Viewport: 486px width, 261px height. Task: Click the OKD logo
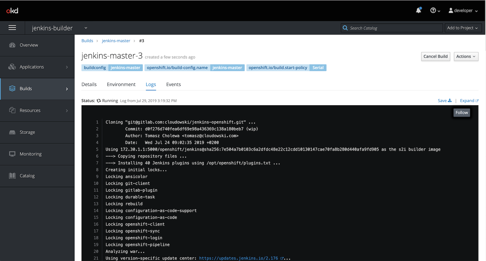tap(12, 11)
